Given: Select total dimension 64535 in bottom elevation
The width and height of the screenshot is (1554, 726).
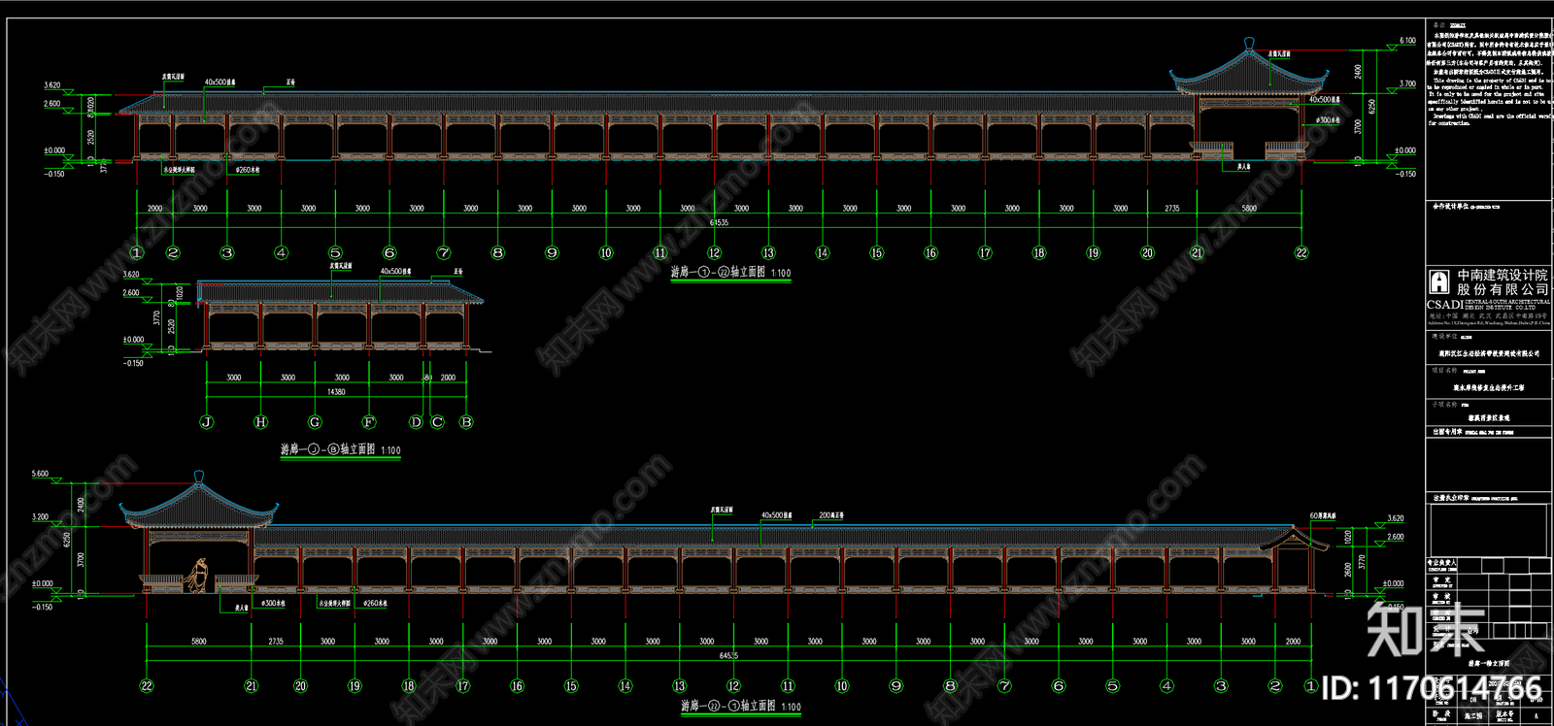Looking at the screenshot, I should [x=728, y=655].
